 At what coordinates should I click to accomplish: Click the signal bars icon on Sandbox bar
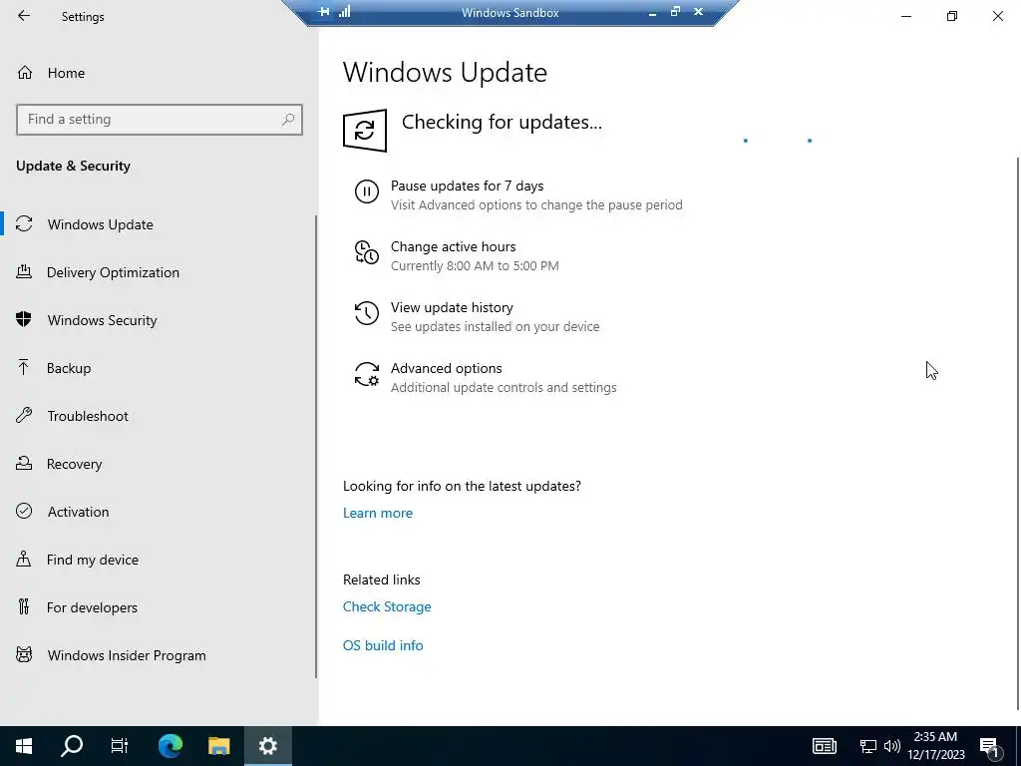click(x=344, y=12)
